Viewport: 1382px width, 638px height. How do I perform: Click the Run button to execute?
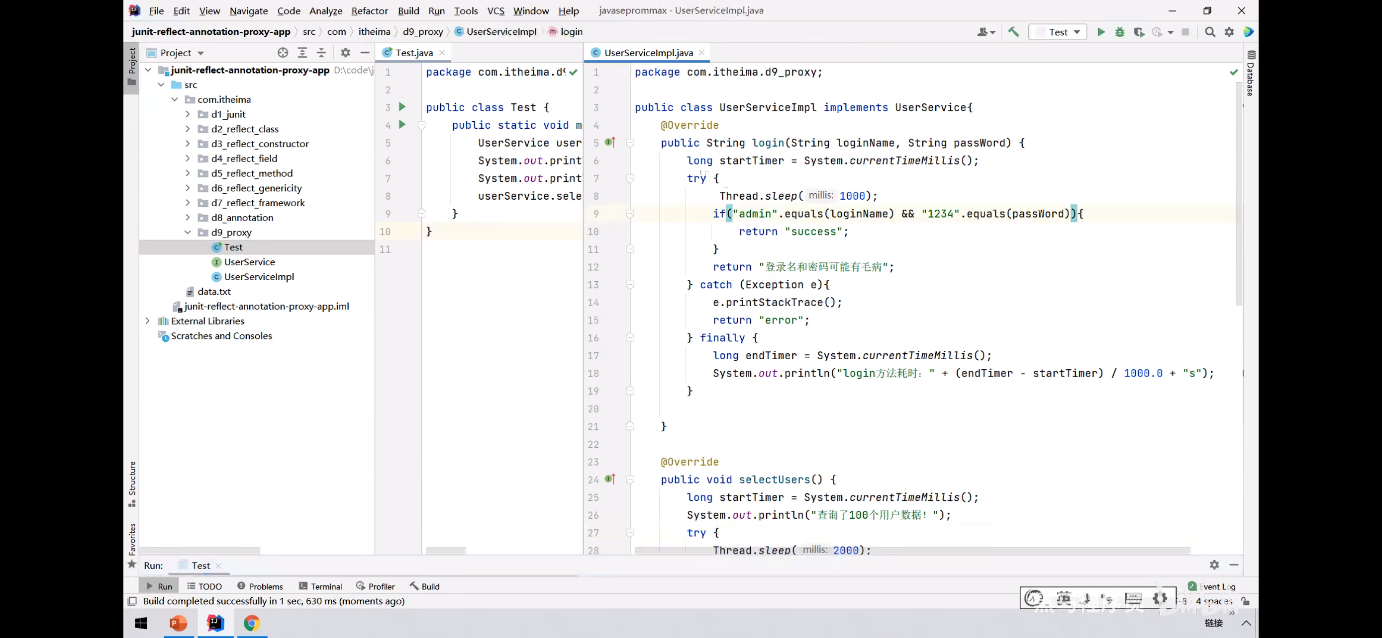tap(1101, 32)
